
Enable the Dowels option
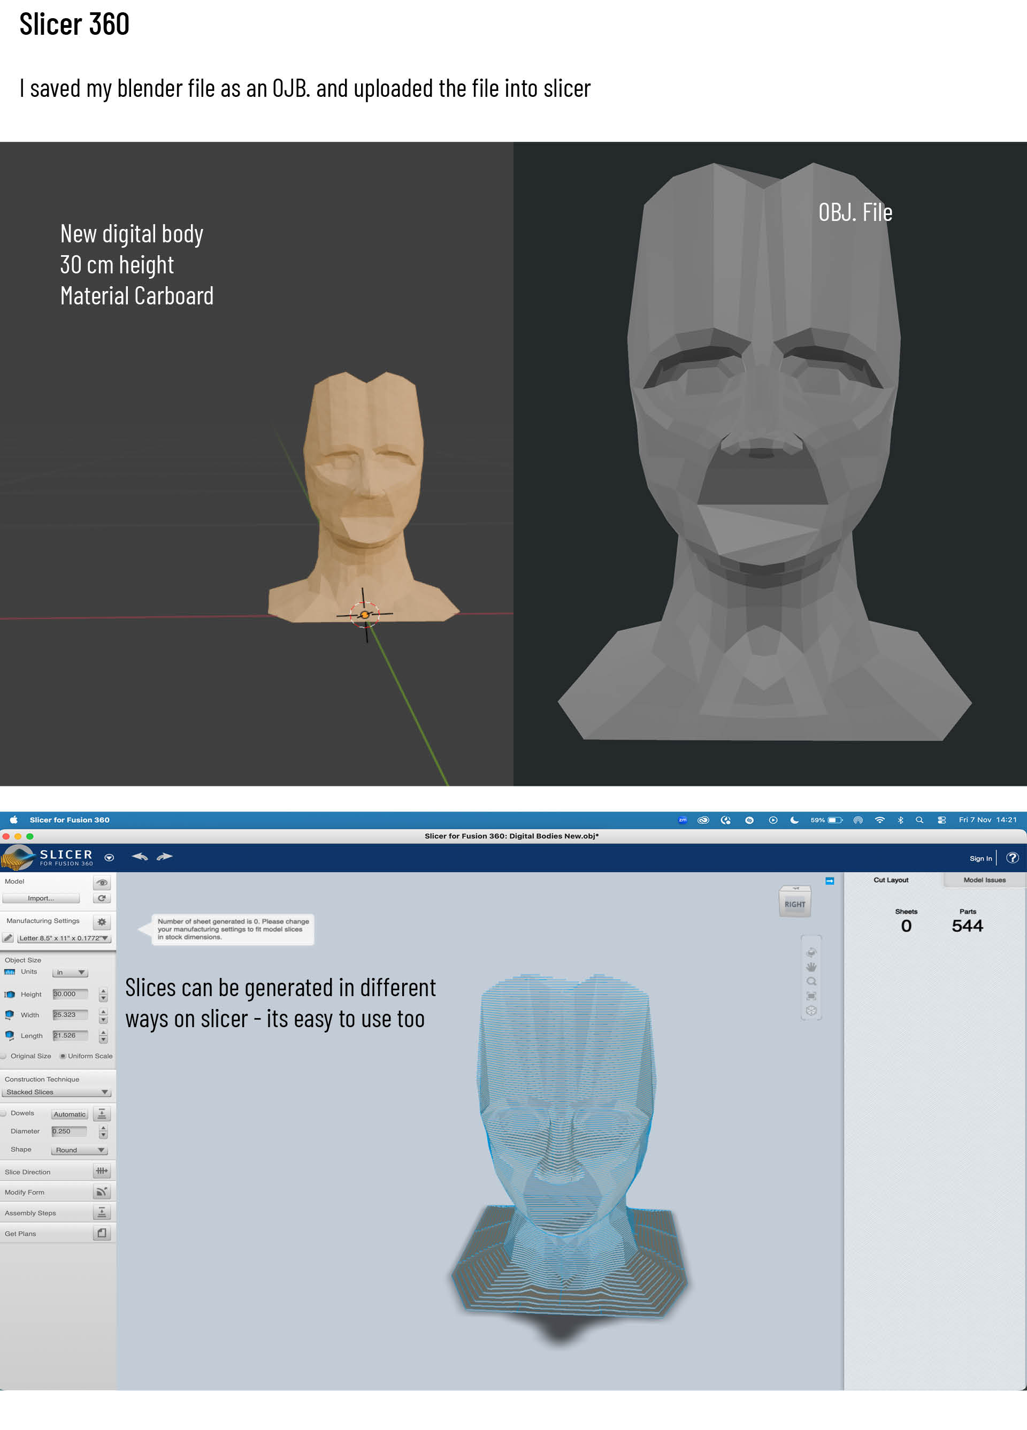pos(4,1113)
